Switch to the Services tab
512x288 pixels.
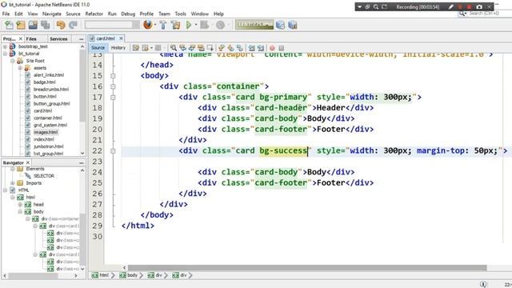58,39
